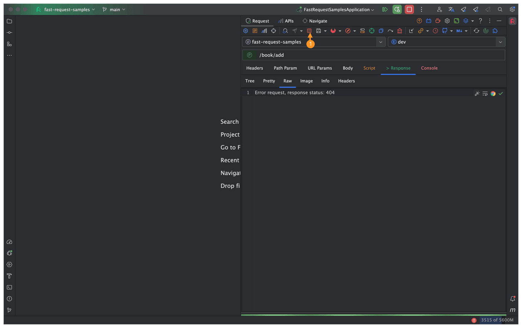Click the blue plugin puzzle piece icon
Image resolution: width=522 pixels, height=328 pixels.
coord(495,31)
